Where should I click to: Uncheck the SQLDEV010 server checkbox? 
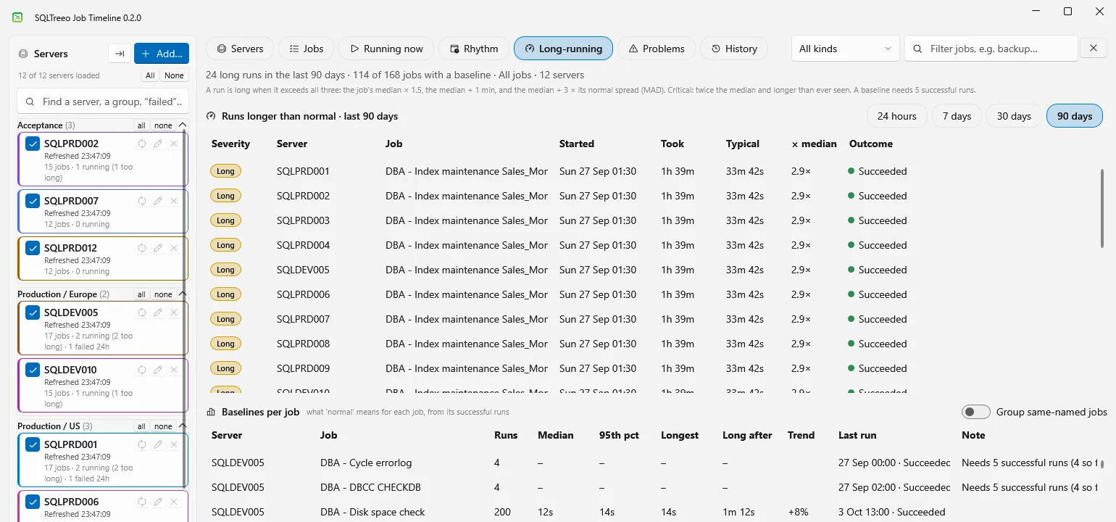[33, 370]
